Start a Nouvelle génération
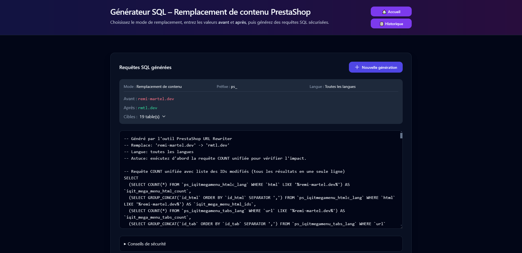This screenshot has height=253, width=522. click(x=375, y=67)
